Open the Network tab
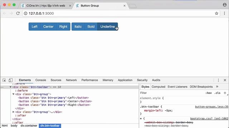The width and height of the screenshot is (229, 128). pyautogui.click(x=71, y=80)
